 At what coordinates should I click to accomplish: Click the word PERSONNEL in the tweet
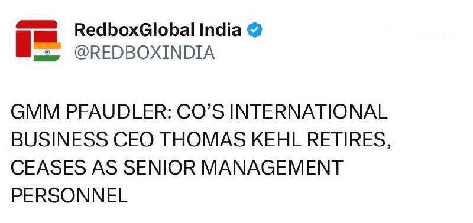click(69, 196)
